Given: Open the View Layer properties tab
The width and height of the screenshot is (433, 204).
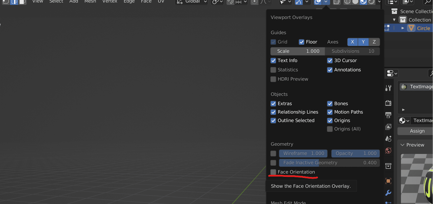Looking at the screenshot, I should pos(388,127).
